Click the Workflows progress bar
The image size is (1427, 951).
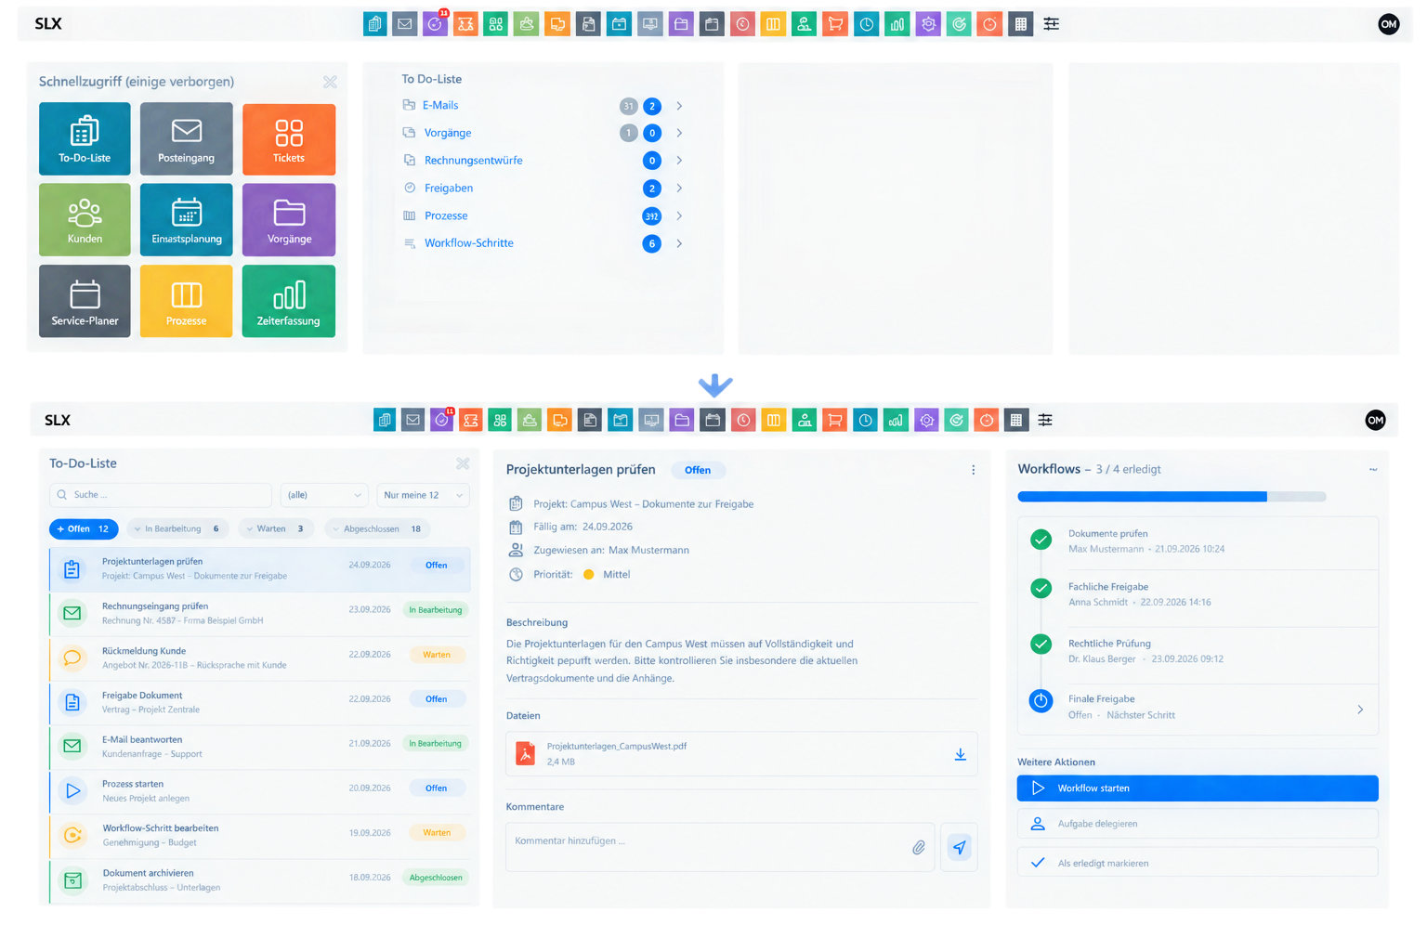pos(1172,497)
